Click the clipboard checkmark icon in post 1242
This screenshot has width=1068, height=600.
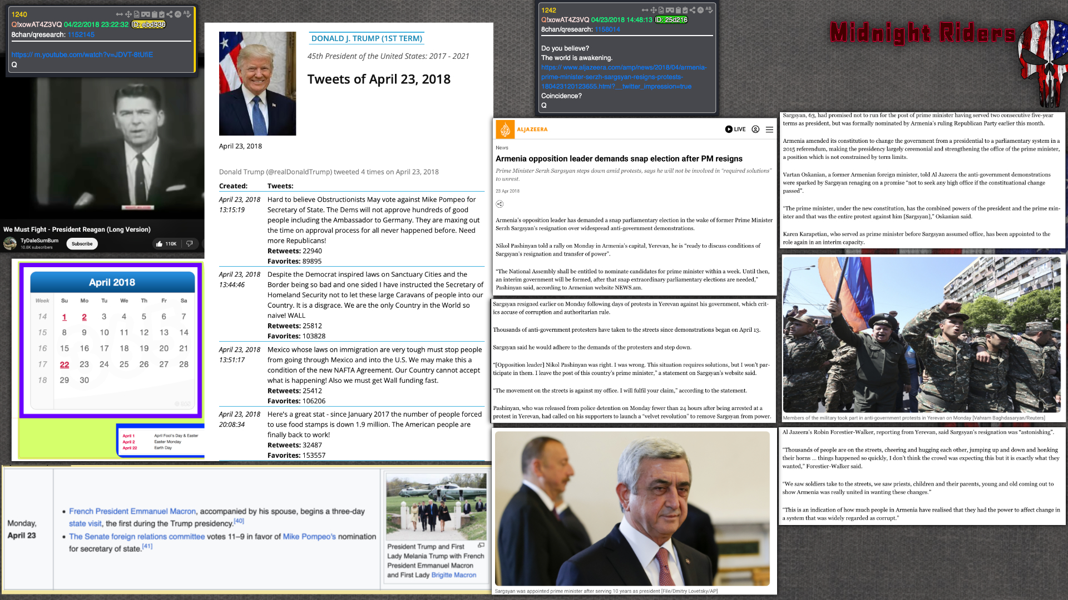click(685, 10)
